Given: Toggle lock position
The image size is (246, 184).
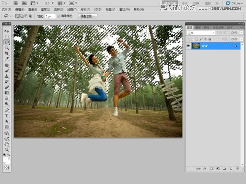Looking at the screenshot, I should [205, 39].
